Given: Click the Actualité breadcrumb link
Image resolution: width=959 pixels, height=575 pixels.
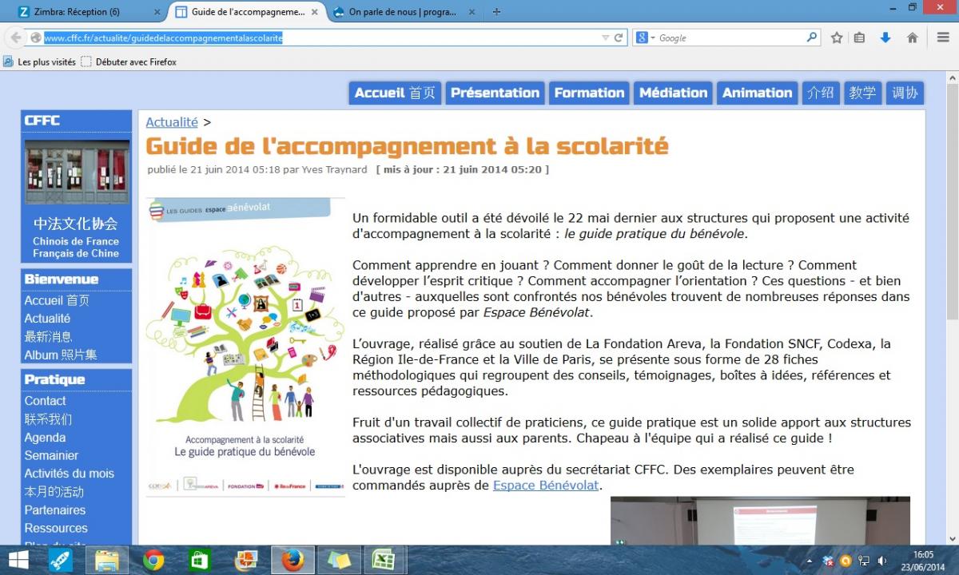Looking at the screenshot, I should [x=171, y=122].
